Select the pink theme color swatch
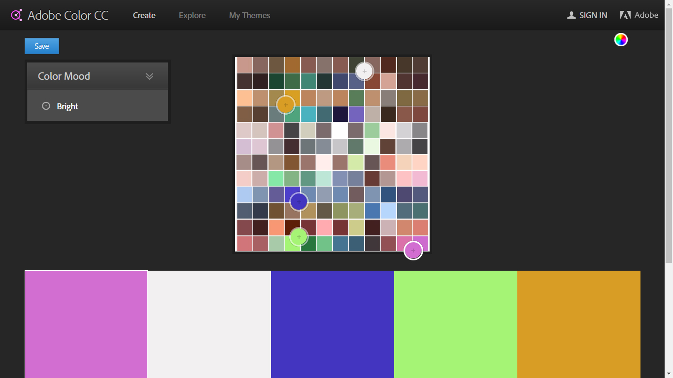Screen dimensions: 673x378 [86, 324]
